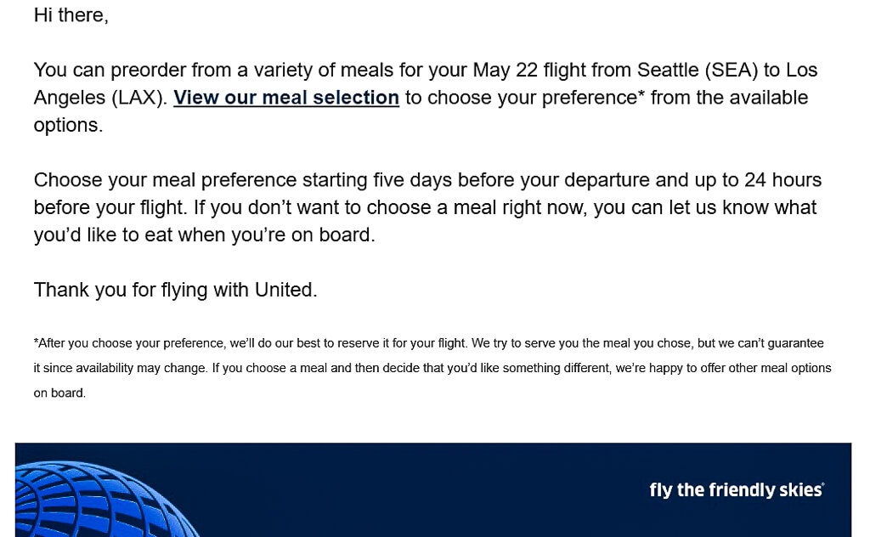Click the "Thank you for flying with United." line
This screenshot has width=870, height=537.
(x=175, y=290)
